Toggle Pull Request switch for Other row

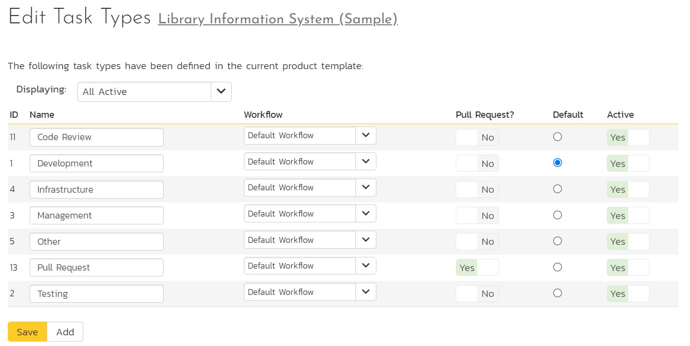coord(477,242)
